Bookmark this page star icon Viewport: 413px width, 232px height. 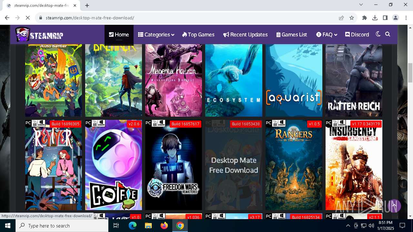(x=352, y=18)
